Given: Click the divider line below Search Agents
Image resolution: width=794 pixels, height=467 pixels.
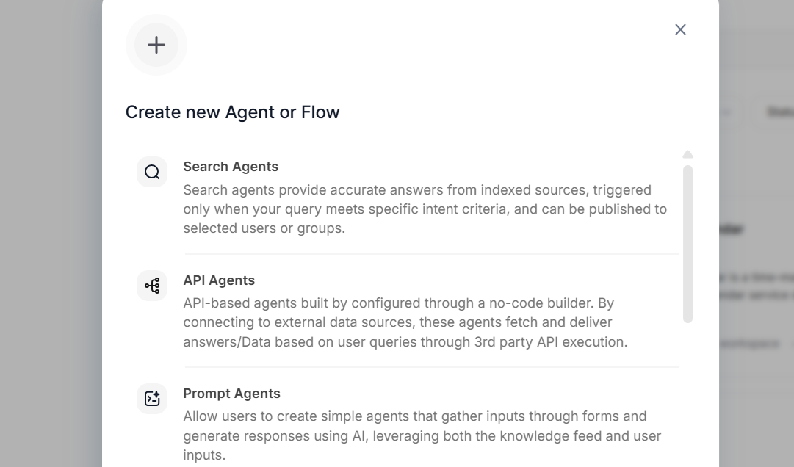Looking at the screenshot, I should click(431, 254).
